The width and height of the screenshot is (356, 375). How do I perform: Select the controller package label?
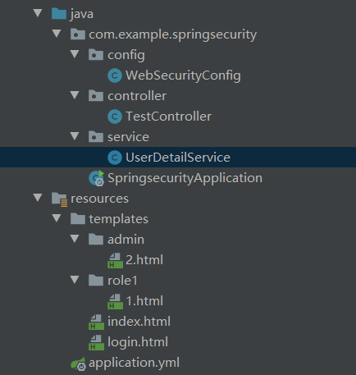click(x=137, y=96)
